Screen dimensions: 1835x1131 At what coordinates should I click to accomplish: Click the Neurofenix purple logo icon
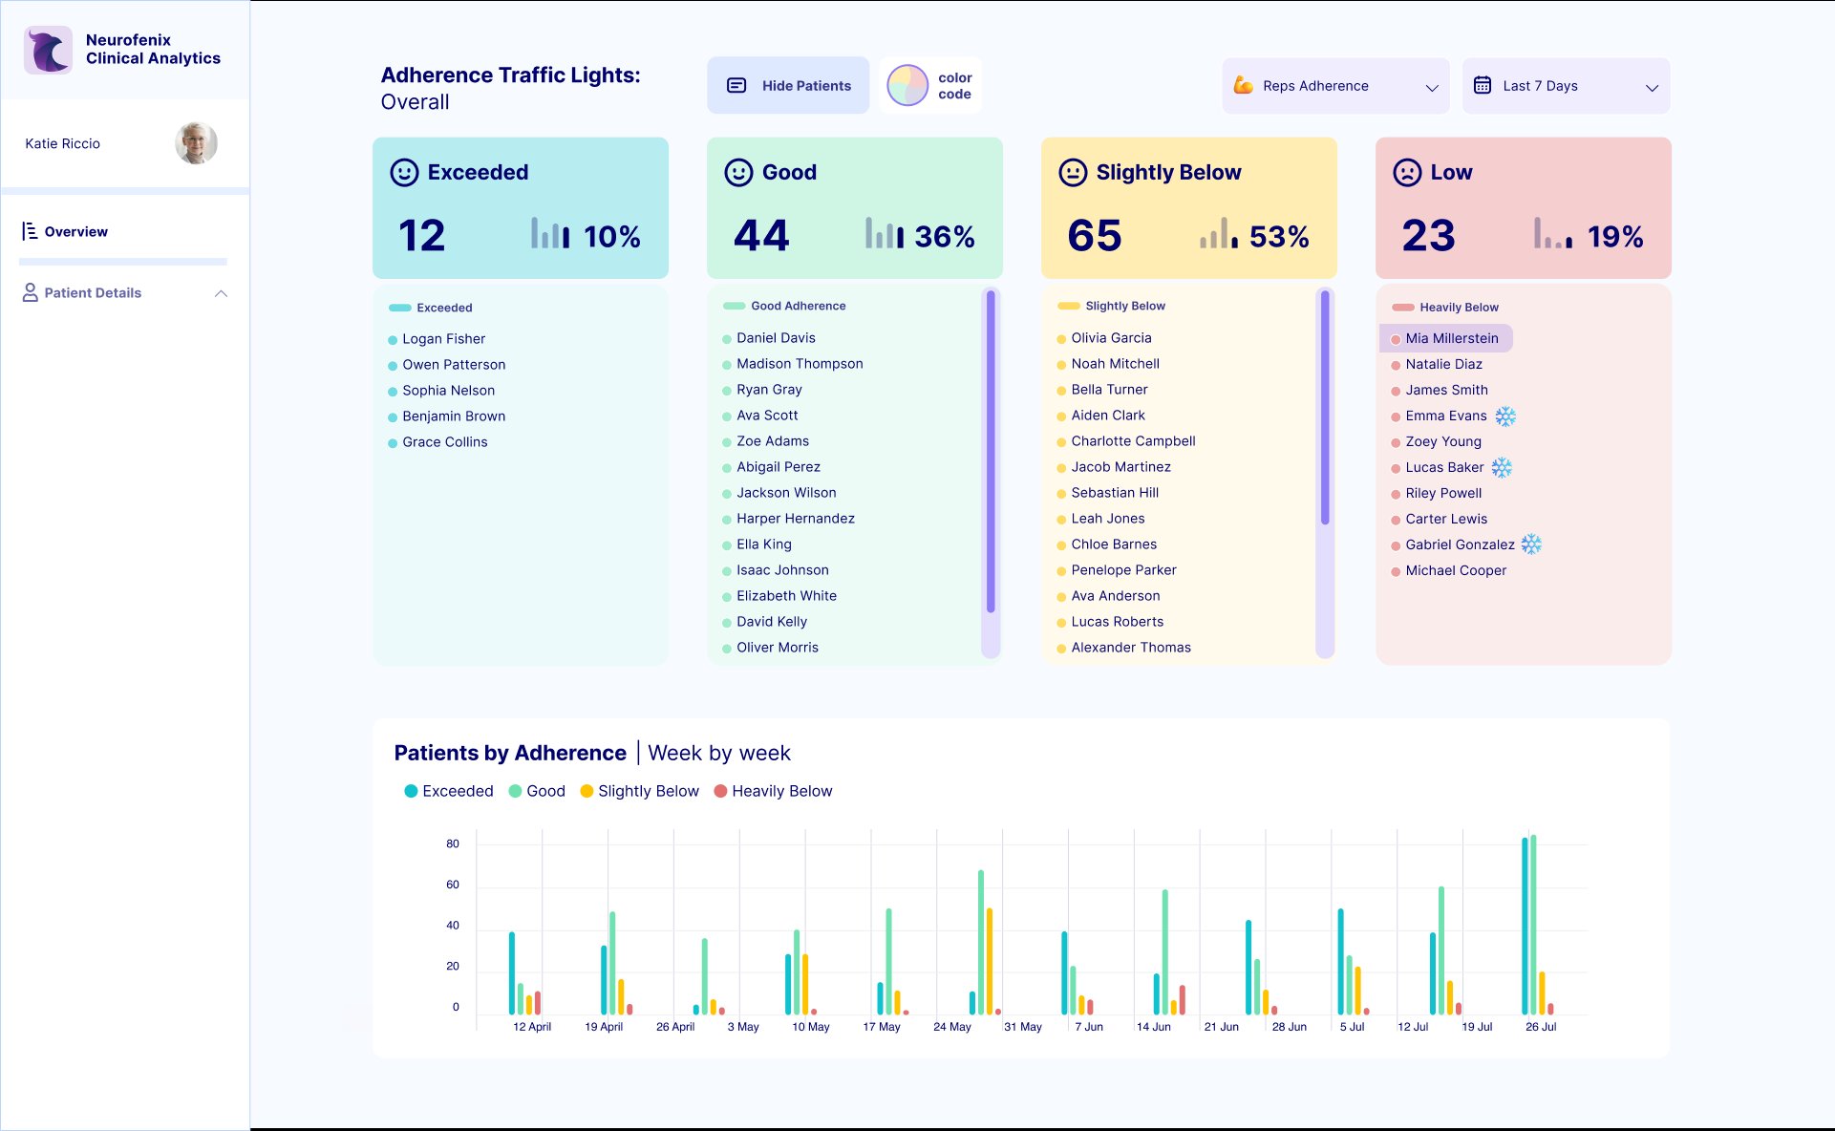coord(48,50)
